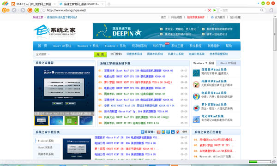The width and height of the screenshot is (277, 166).
Task: Click the green go arrow in address bar
Action: 215,10
